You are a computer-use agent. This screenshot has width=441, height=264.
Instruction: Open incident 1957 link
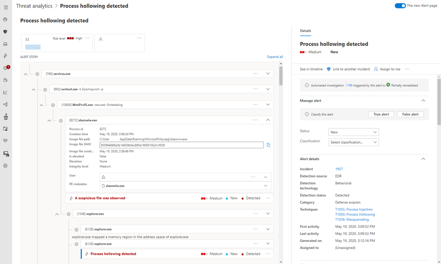tap(339, 169)
